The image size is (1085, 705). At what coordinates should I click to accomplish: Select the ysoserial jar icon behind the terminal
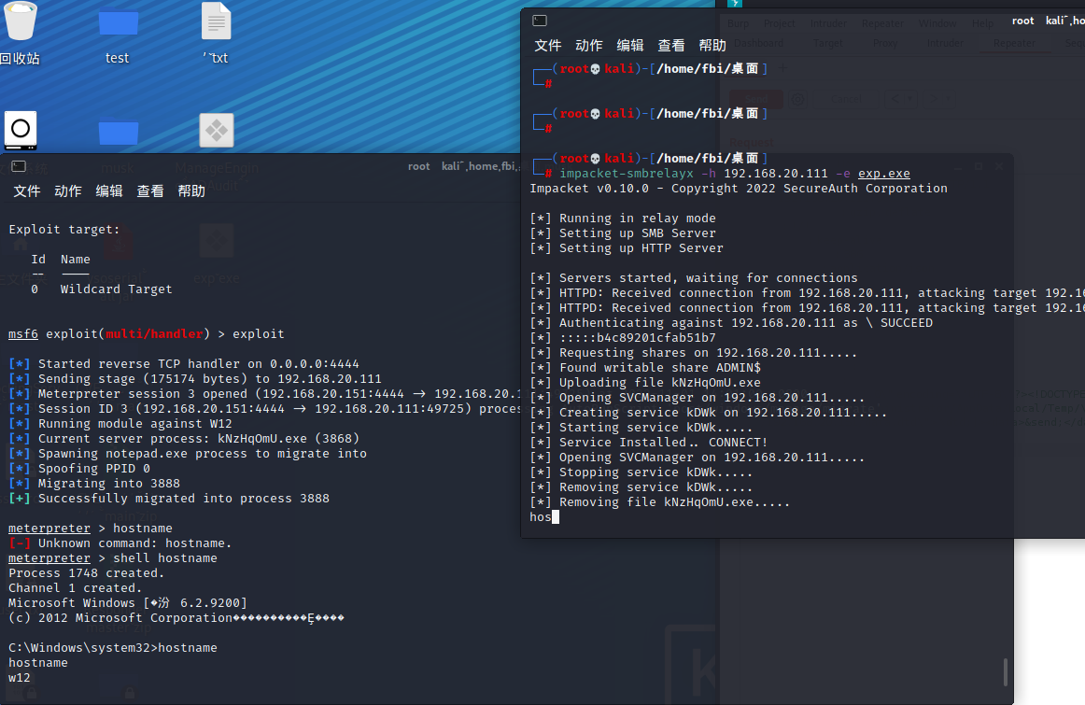click(119, 244)
